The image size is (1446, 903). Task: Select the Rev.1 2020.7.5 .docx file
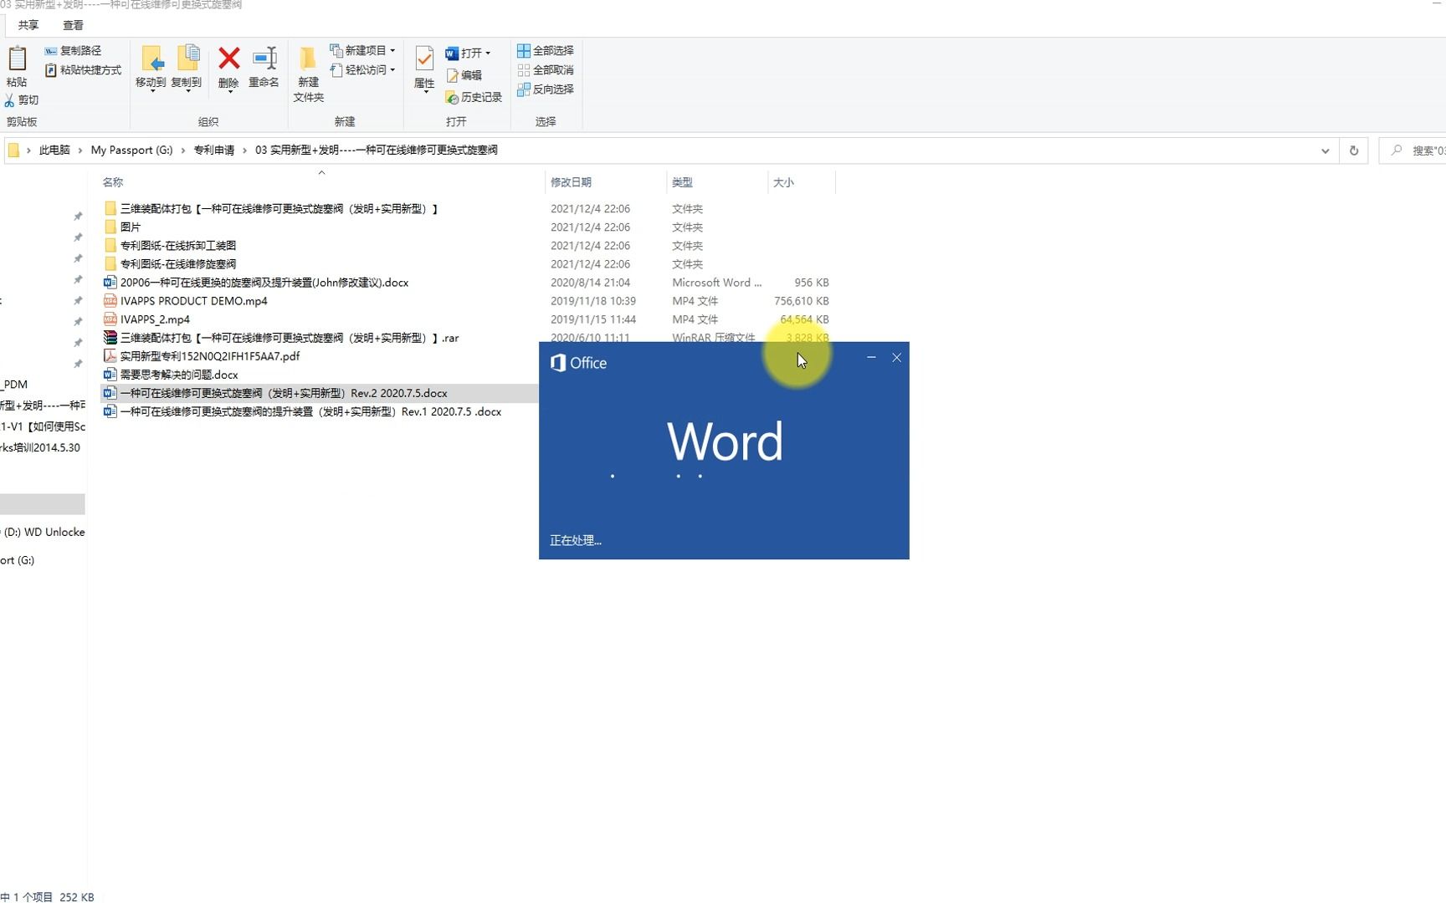coord(310,411)
